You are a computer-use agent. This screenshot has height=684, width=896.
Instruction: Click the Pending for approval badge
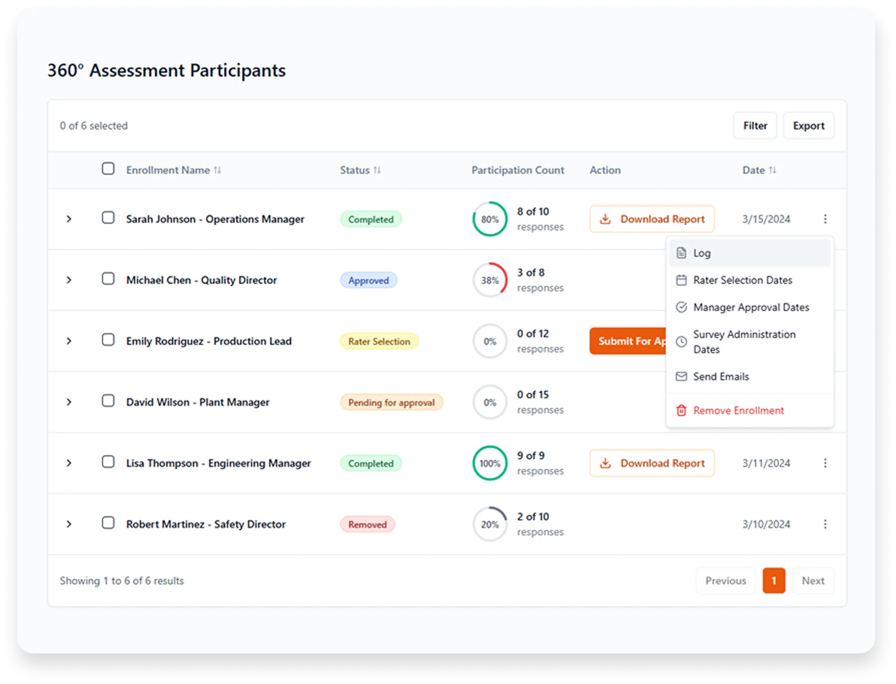coord(391,402)
